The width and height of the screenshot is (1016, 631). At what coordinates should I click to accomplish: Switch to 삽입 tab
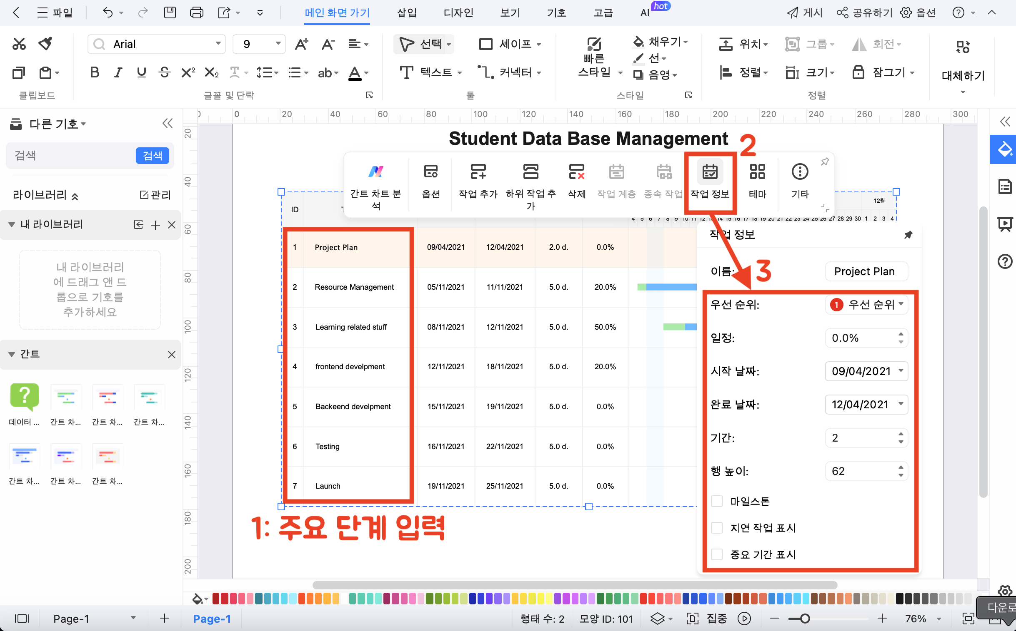(406, 12)
